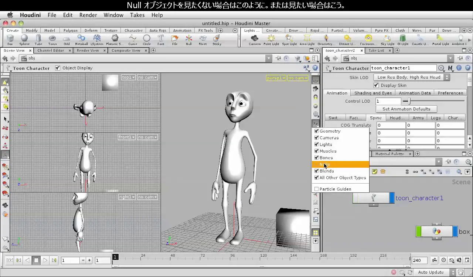Image resolution: width=473 pixels, height=277 pixels.
Task: Open front1 viewport menu
Action: [x=126, y=137]
